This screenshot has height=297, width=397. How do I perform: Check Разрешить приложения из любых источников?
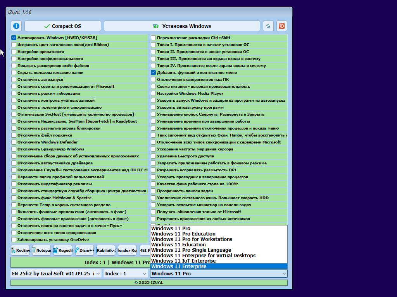click(x=153, y=219)
